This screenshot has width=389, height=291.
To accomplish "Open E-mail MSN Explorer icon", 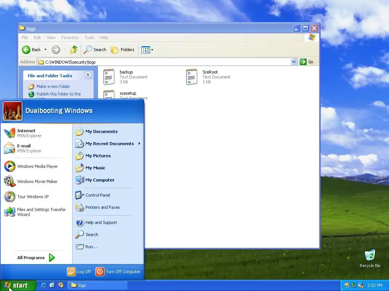I will pyautogui.click(x=9, y=148).
